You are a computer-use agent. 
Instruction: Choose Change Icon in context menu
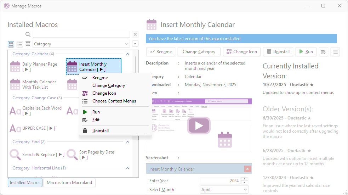[x=115, y=93]
